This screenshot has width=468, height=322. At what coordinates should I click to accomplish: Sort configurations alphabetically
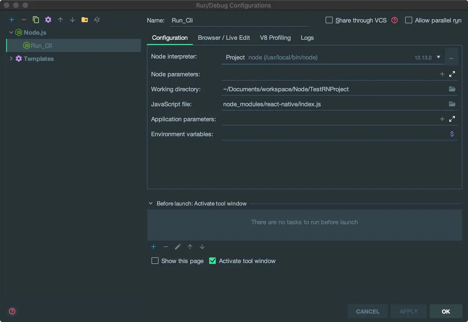[97, 20]
